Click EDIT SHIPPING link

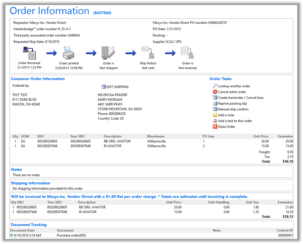click(117, 87)
